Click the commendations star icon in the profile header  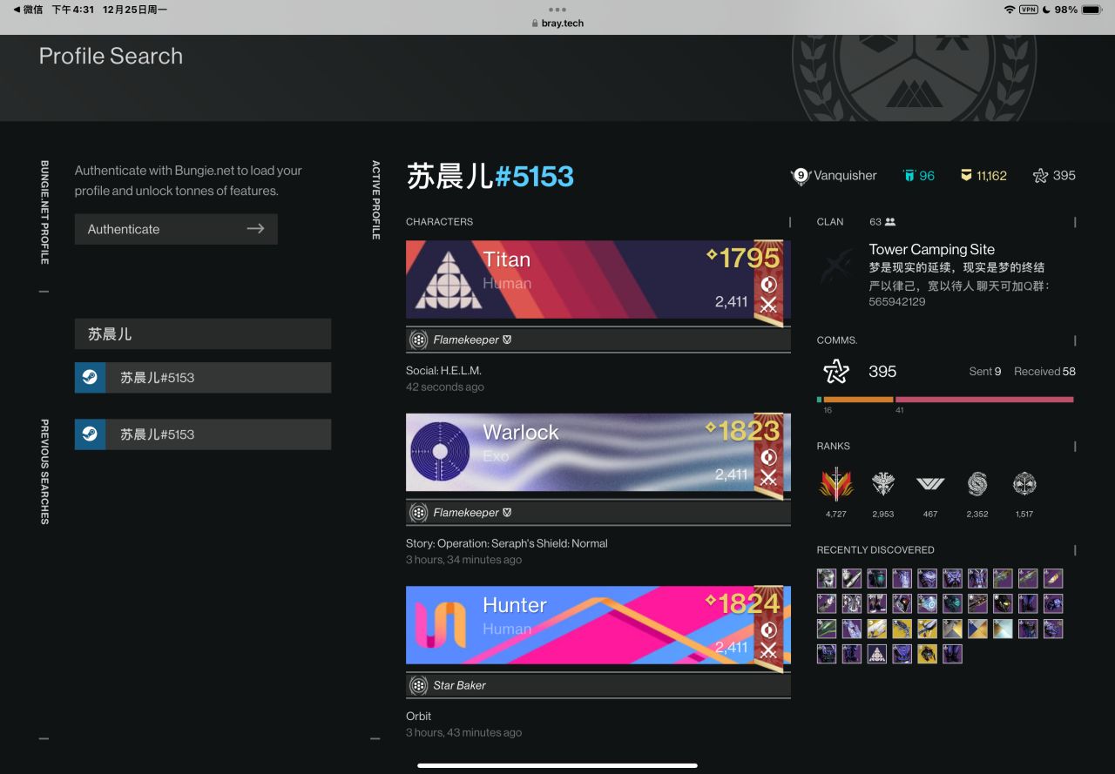click(x=1040, y=176)
